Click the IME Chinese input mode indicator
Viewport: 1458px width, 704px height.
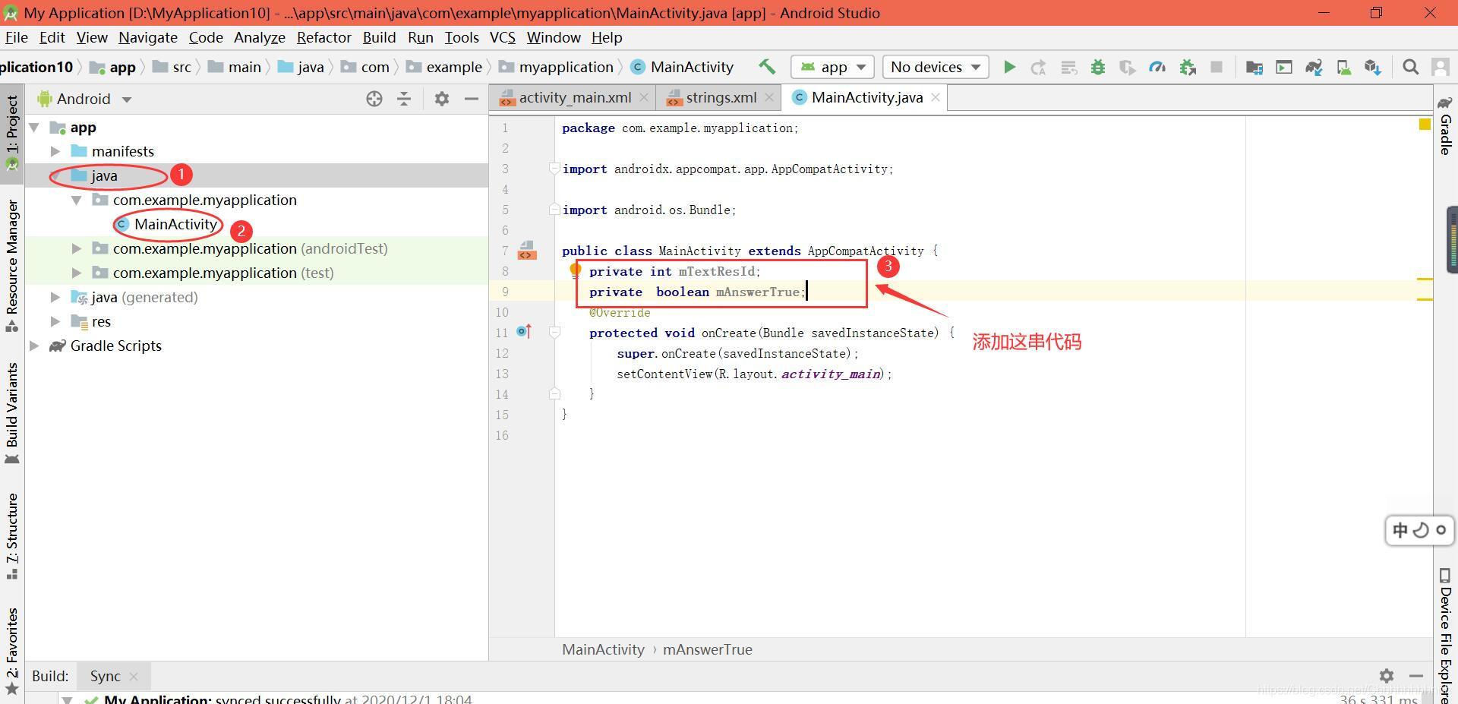[x=1400, y=530]
